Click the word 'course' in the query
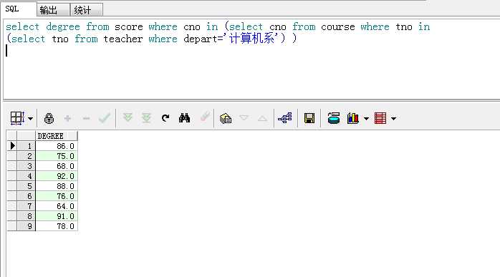500x277 pixels. pos(337,27)
